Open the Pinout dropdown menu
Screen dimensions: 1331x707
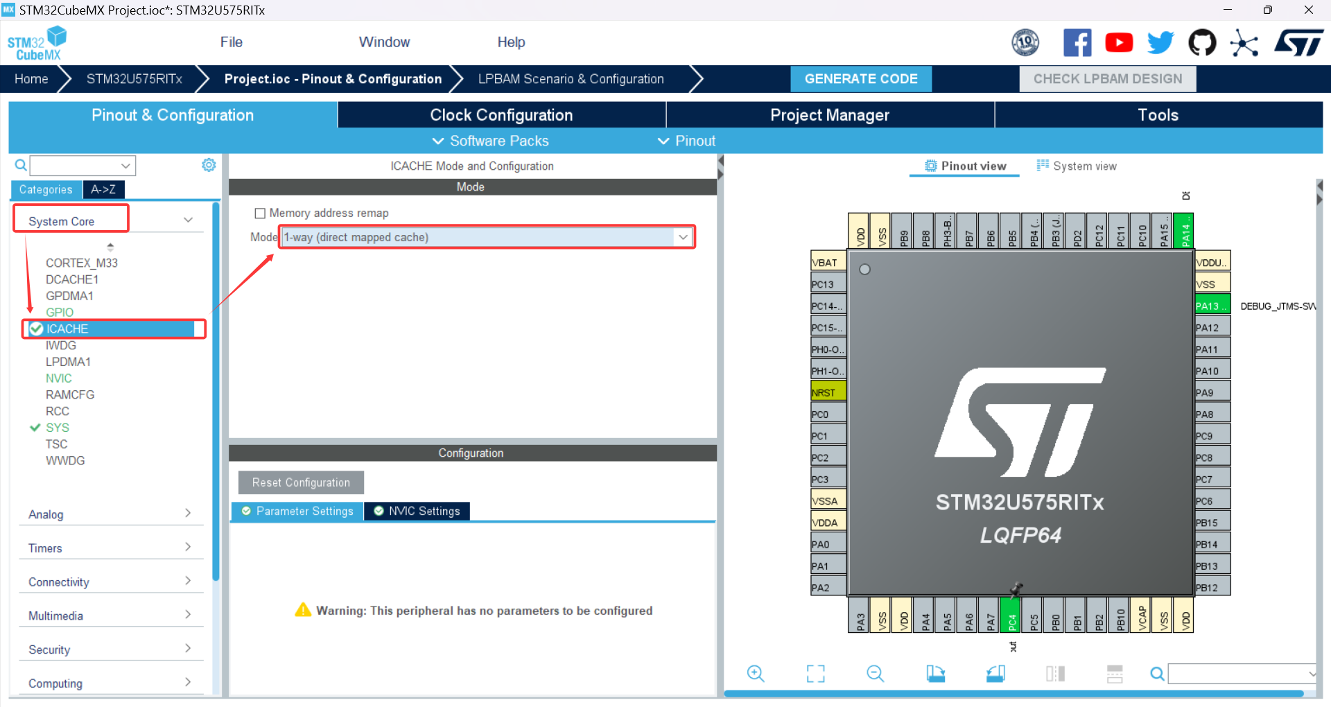pyautogui.click(x=686, y=141)
